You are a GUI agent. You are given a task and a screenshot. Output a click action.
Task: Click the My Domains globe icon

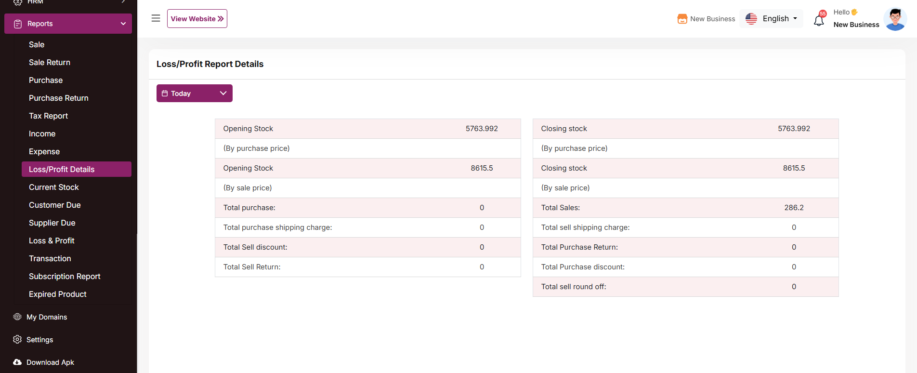click(x=17, y=317)
